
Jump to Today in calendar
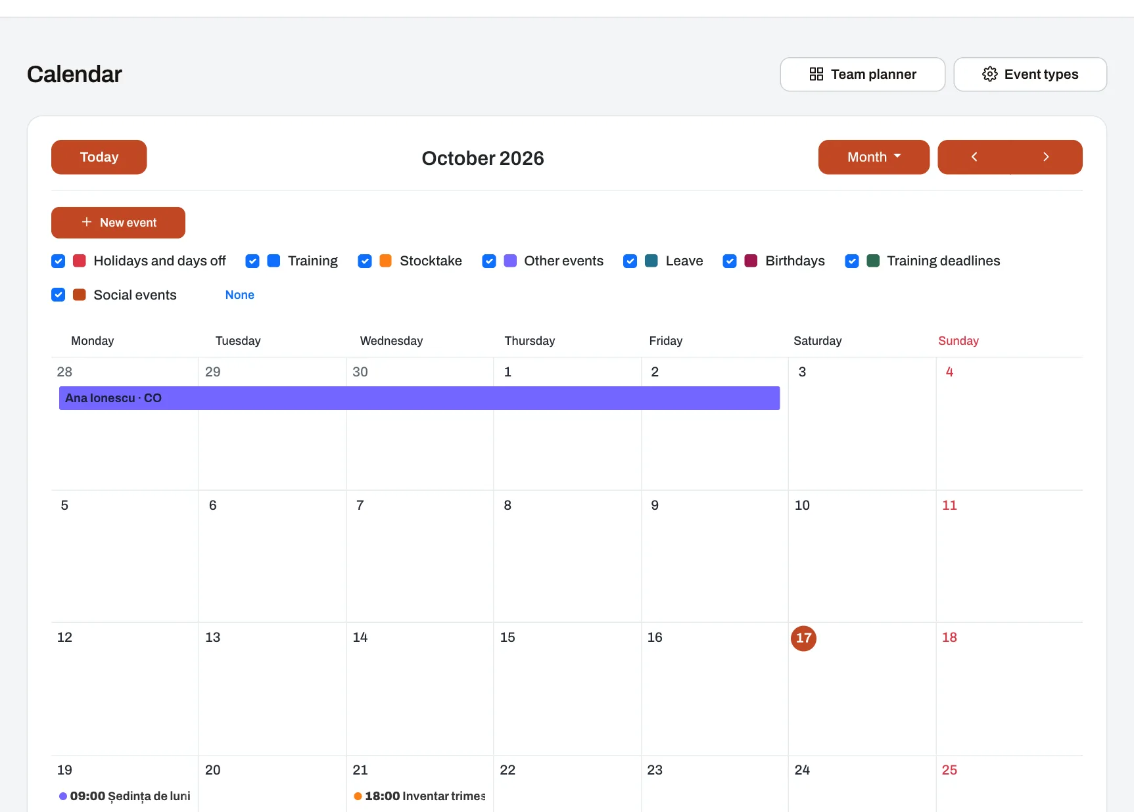coord(99,157)
